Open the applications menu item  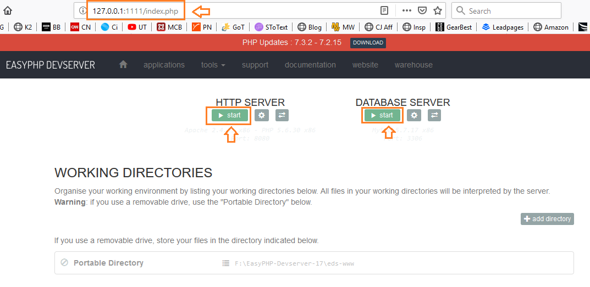164,65
